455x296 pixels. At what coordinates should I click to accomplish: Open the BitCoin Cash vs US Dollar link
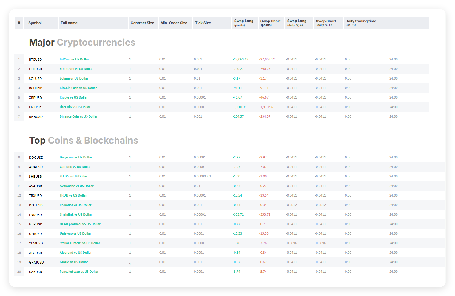pos(78,88)
